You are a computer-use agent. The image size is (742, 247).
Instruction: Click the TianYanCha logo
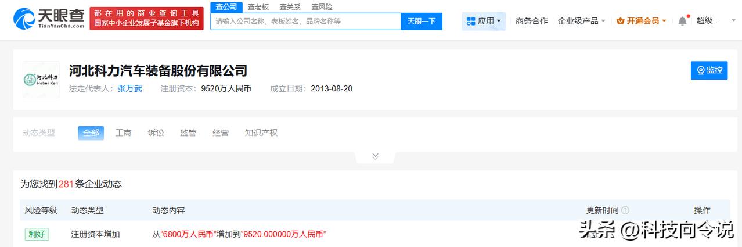pos(48,18)
